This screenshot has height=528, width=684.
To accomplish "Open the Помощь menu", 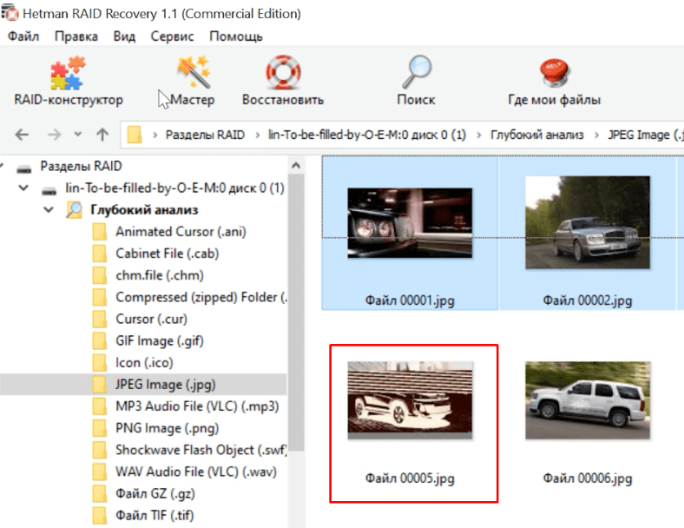I will point(236,36).
